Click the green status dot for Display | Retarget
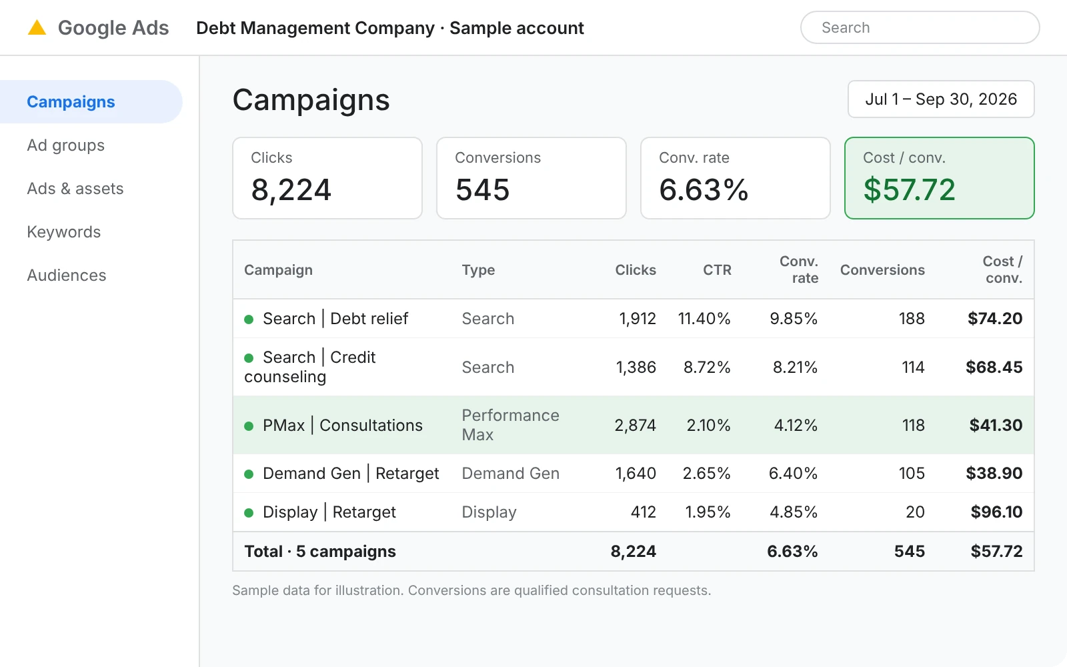Screen dimensions: 1067x667 click(x=249, y=513)
